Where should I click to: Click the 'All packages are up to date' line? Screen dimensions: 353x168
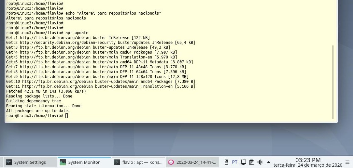38,111
